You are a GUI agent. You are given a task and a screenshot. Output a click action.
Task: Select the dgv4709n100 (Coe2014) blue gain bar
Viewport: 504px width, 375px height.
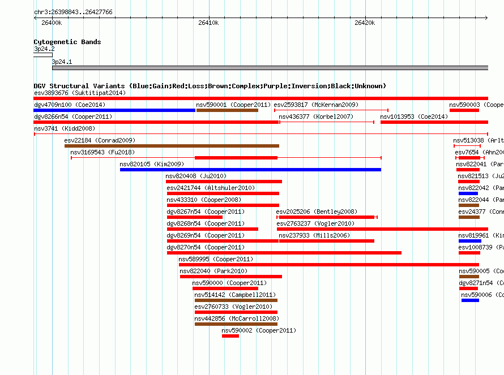pyautogui.click(x=114, y=110)
